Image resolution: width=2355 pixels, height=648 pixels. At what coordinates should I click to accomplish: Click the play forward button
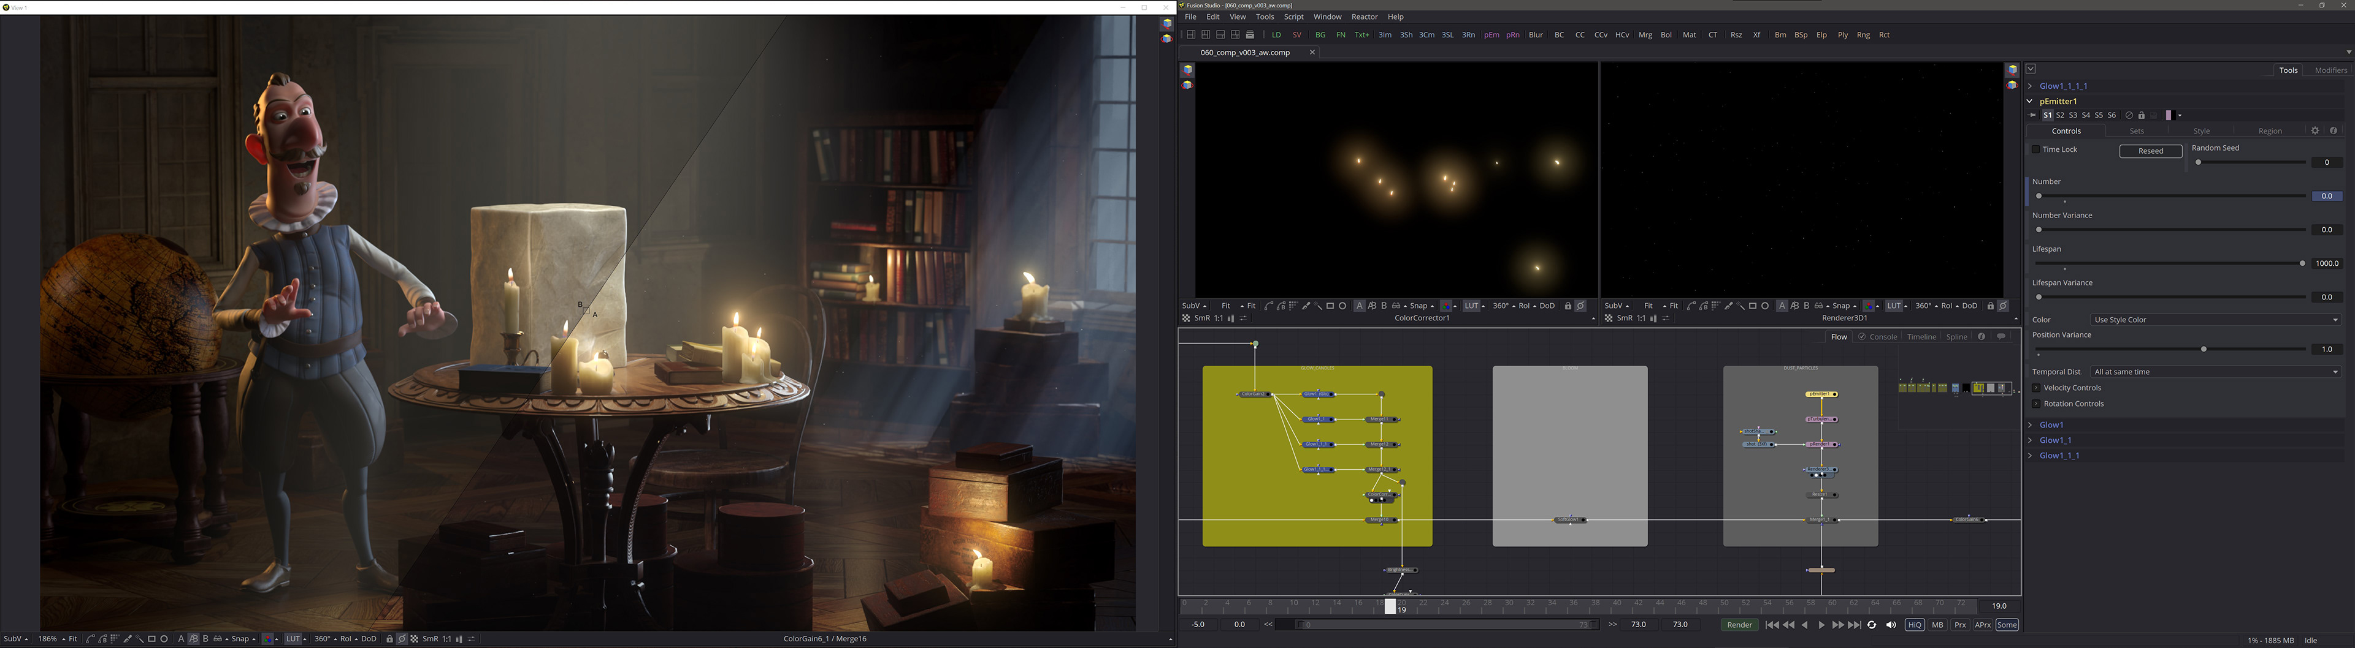tap(1821, 625)
